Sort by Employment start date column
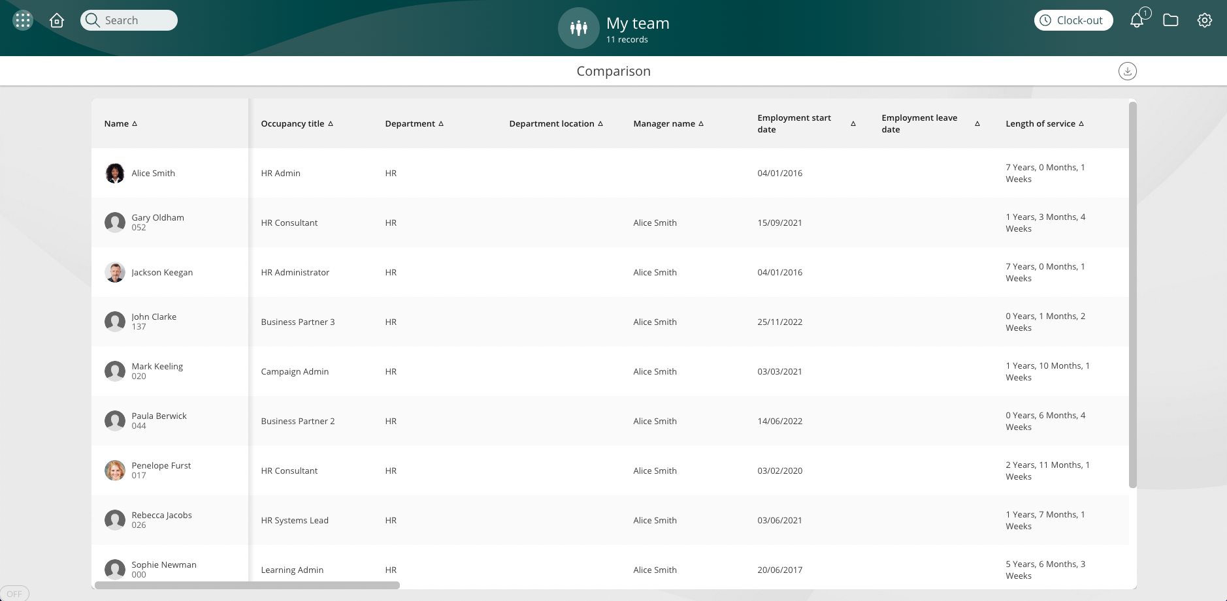Screen dimensions: 1227x601 (x=807, y=123)
